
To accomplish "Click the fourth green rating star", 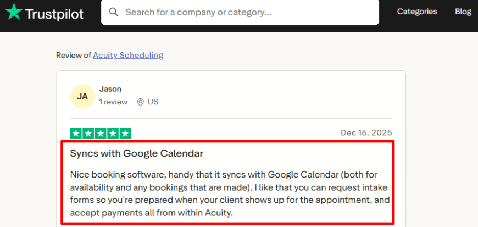I will pos(113,133).
